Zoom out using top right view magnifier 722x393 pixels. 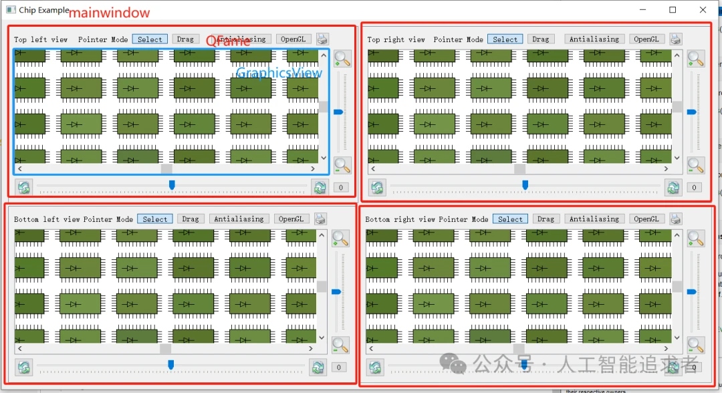(x=695, y=164)
